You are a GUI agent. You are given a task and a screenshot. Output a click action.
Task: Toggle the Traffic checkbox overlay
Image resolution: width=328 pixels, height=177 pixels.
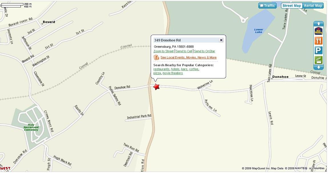coord(267,6)
